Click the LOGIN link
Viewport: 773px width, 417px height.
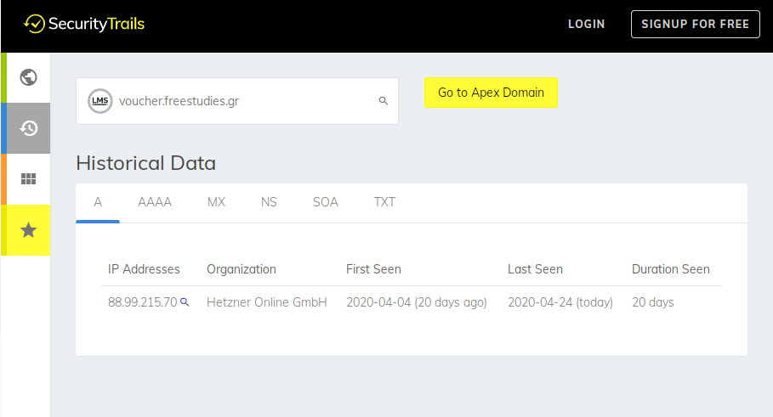(x=586, y=24)
